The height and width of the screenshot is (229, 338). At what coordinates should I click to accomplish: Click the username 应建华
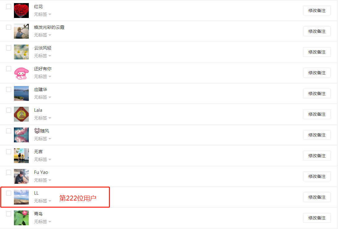[x=41, y=89]
